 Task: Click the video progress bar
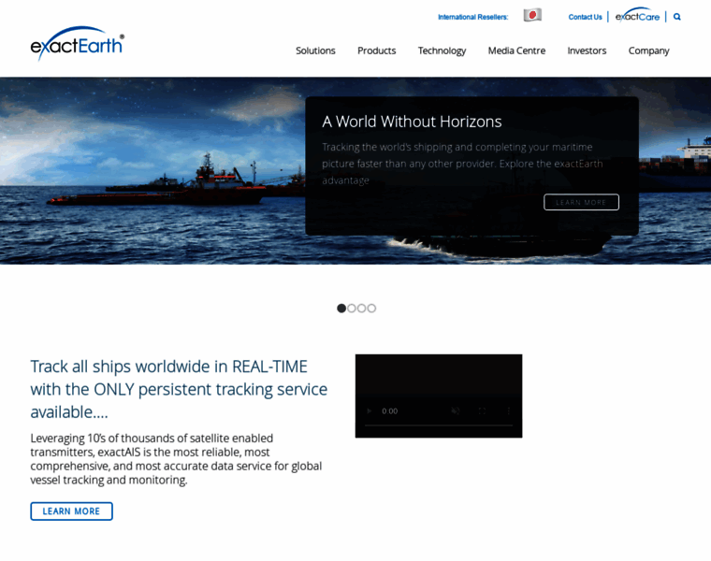(x=438, y=425)
